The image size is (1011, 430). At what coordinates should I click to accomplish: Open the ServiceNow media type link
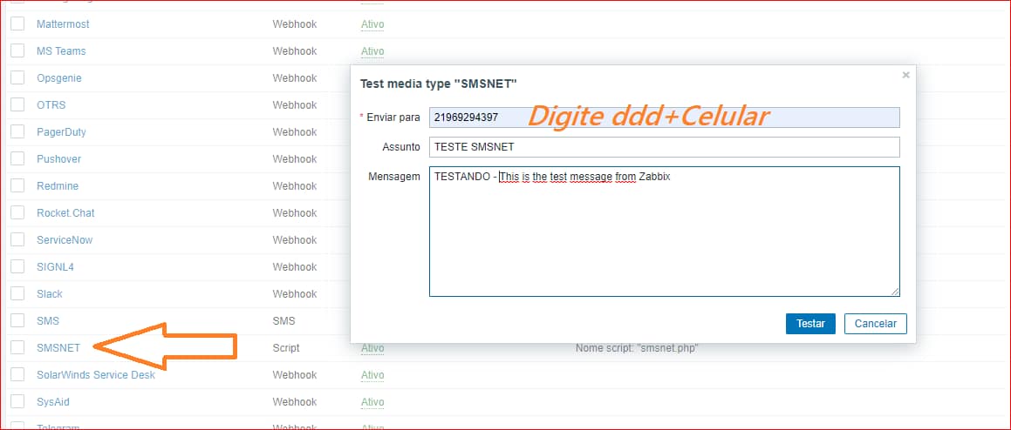[65, 240]
